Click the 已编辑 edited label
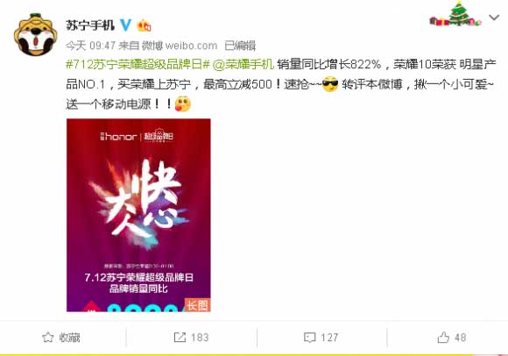 (x=240, y=46)
